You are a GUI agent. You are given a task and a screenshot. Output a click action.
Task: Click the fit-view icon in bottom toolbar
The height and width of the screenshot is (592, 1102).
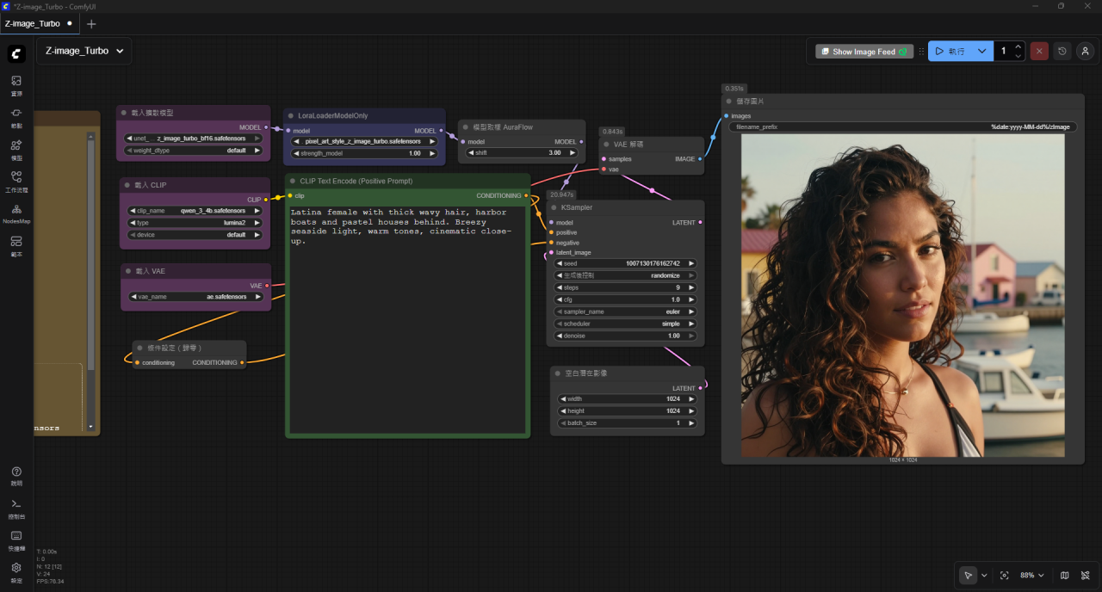click(1004, 576)
